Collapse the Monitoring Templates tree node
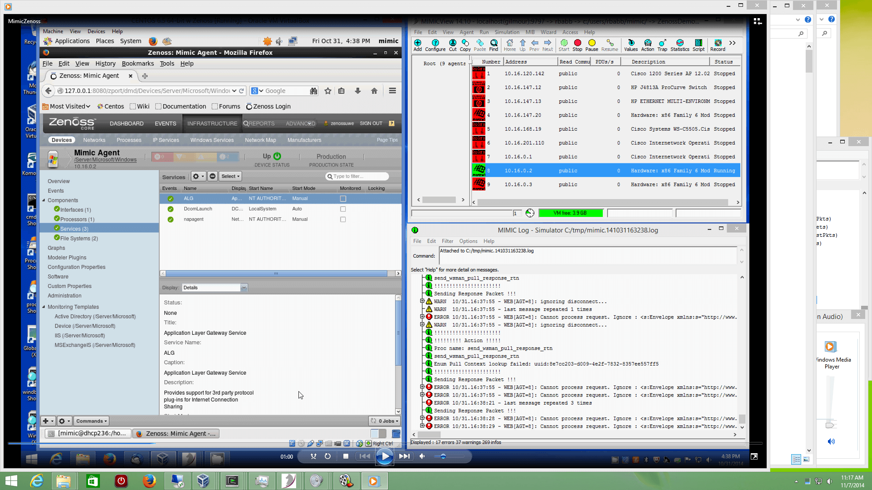 click(x=44, y=307)
